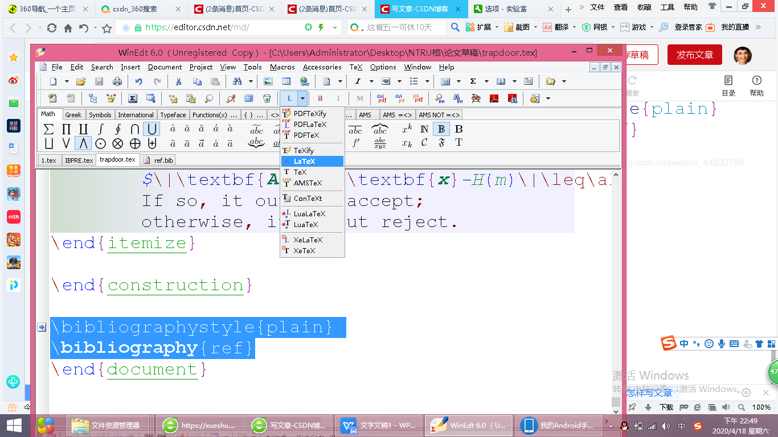778x437 pixels.
Task: Choose XeLaTeX from the compiler list
Action: 312,240
